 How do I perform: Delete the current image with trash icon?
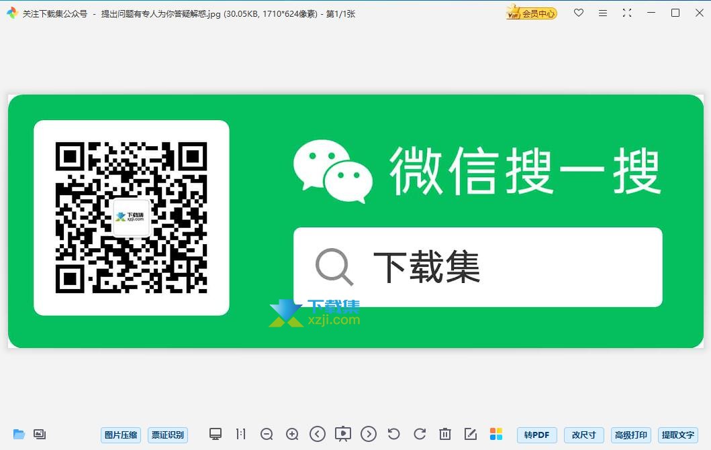[x=445, y=435]
